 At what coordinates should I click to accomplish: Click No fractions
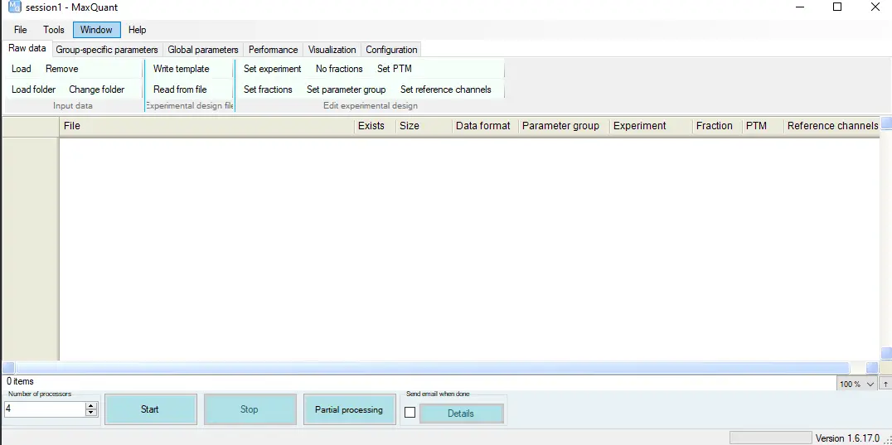click(339, 69)
